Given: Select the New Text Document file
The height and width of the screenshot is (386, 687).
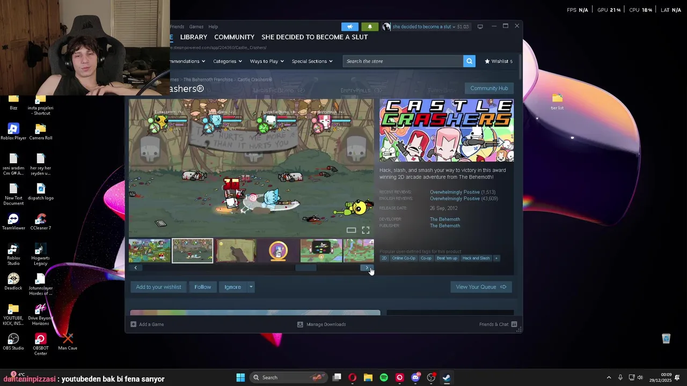Looking at the screenshot, I should coord(13,194).
